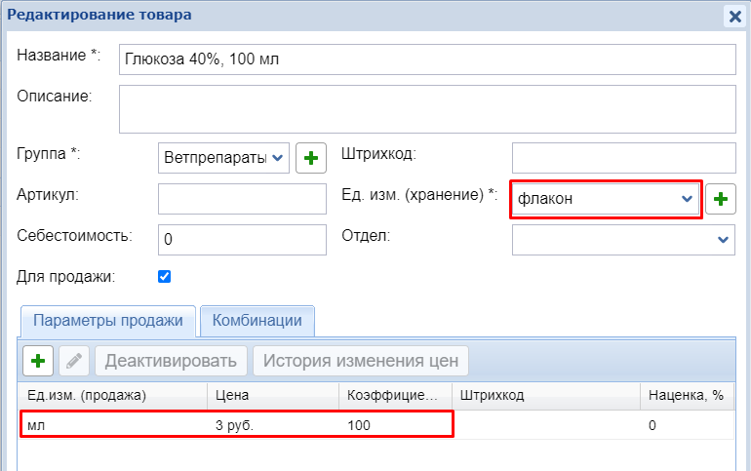Click the green plus next to Группа dropdown
The width and height of the screenshot is (751, 471).
pos(310,157)
